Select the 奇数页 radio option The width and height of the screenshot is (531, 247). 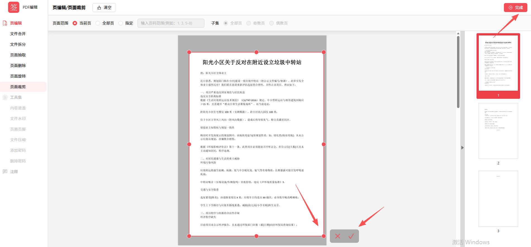(249, 23)
